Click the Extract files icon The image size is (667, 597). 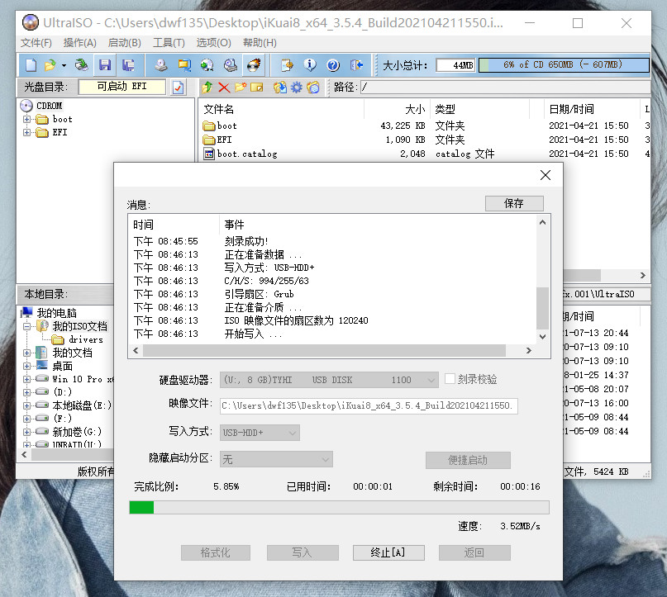click(280, 88)
